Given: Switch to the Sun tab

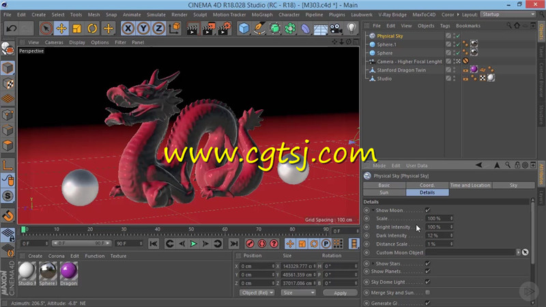Looking at the screenshot, I should pos(384,192).
